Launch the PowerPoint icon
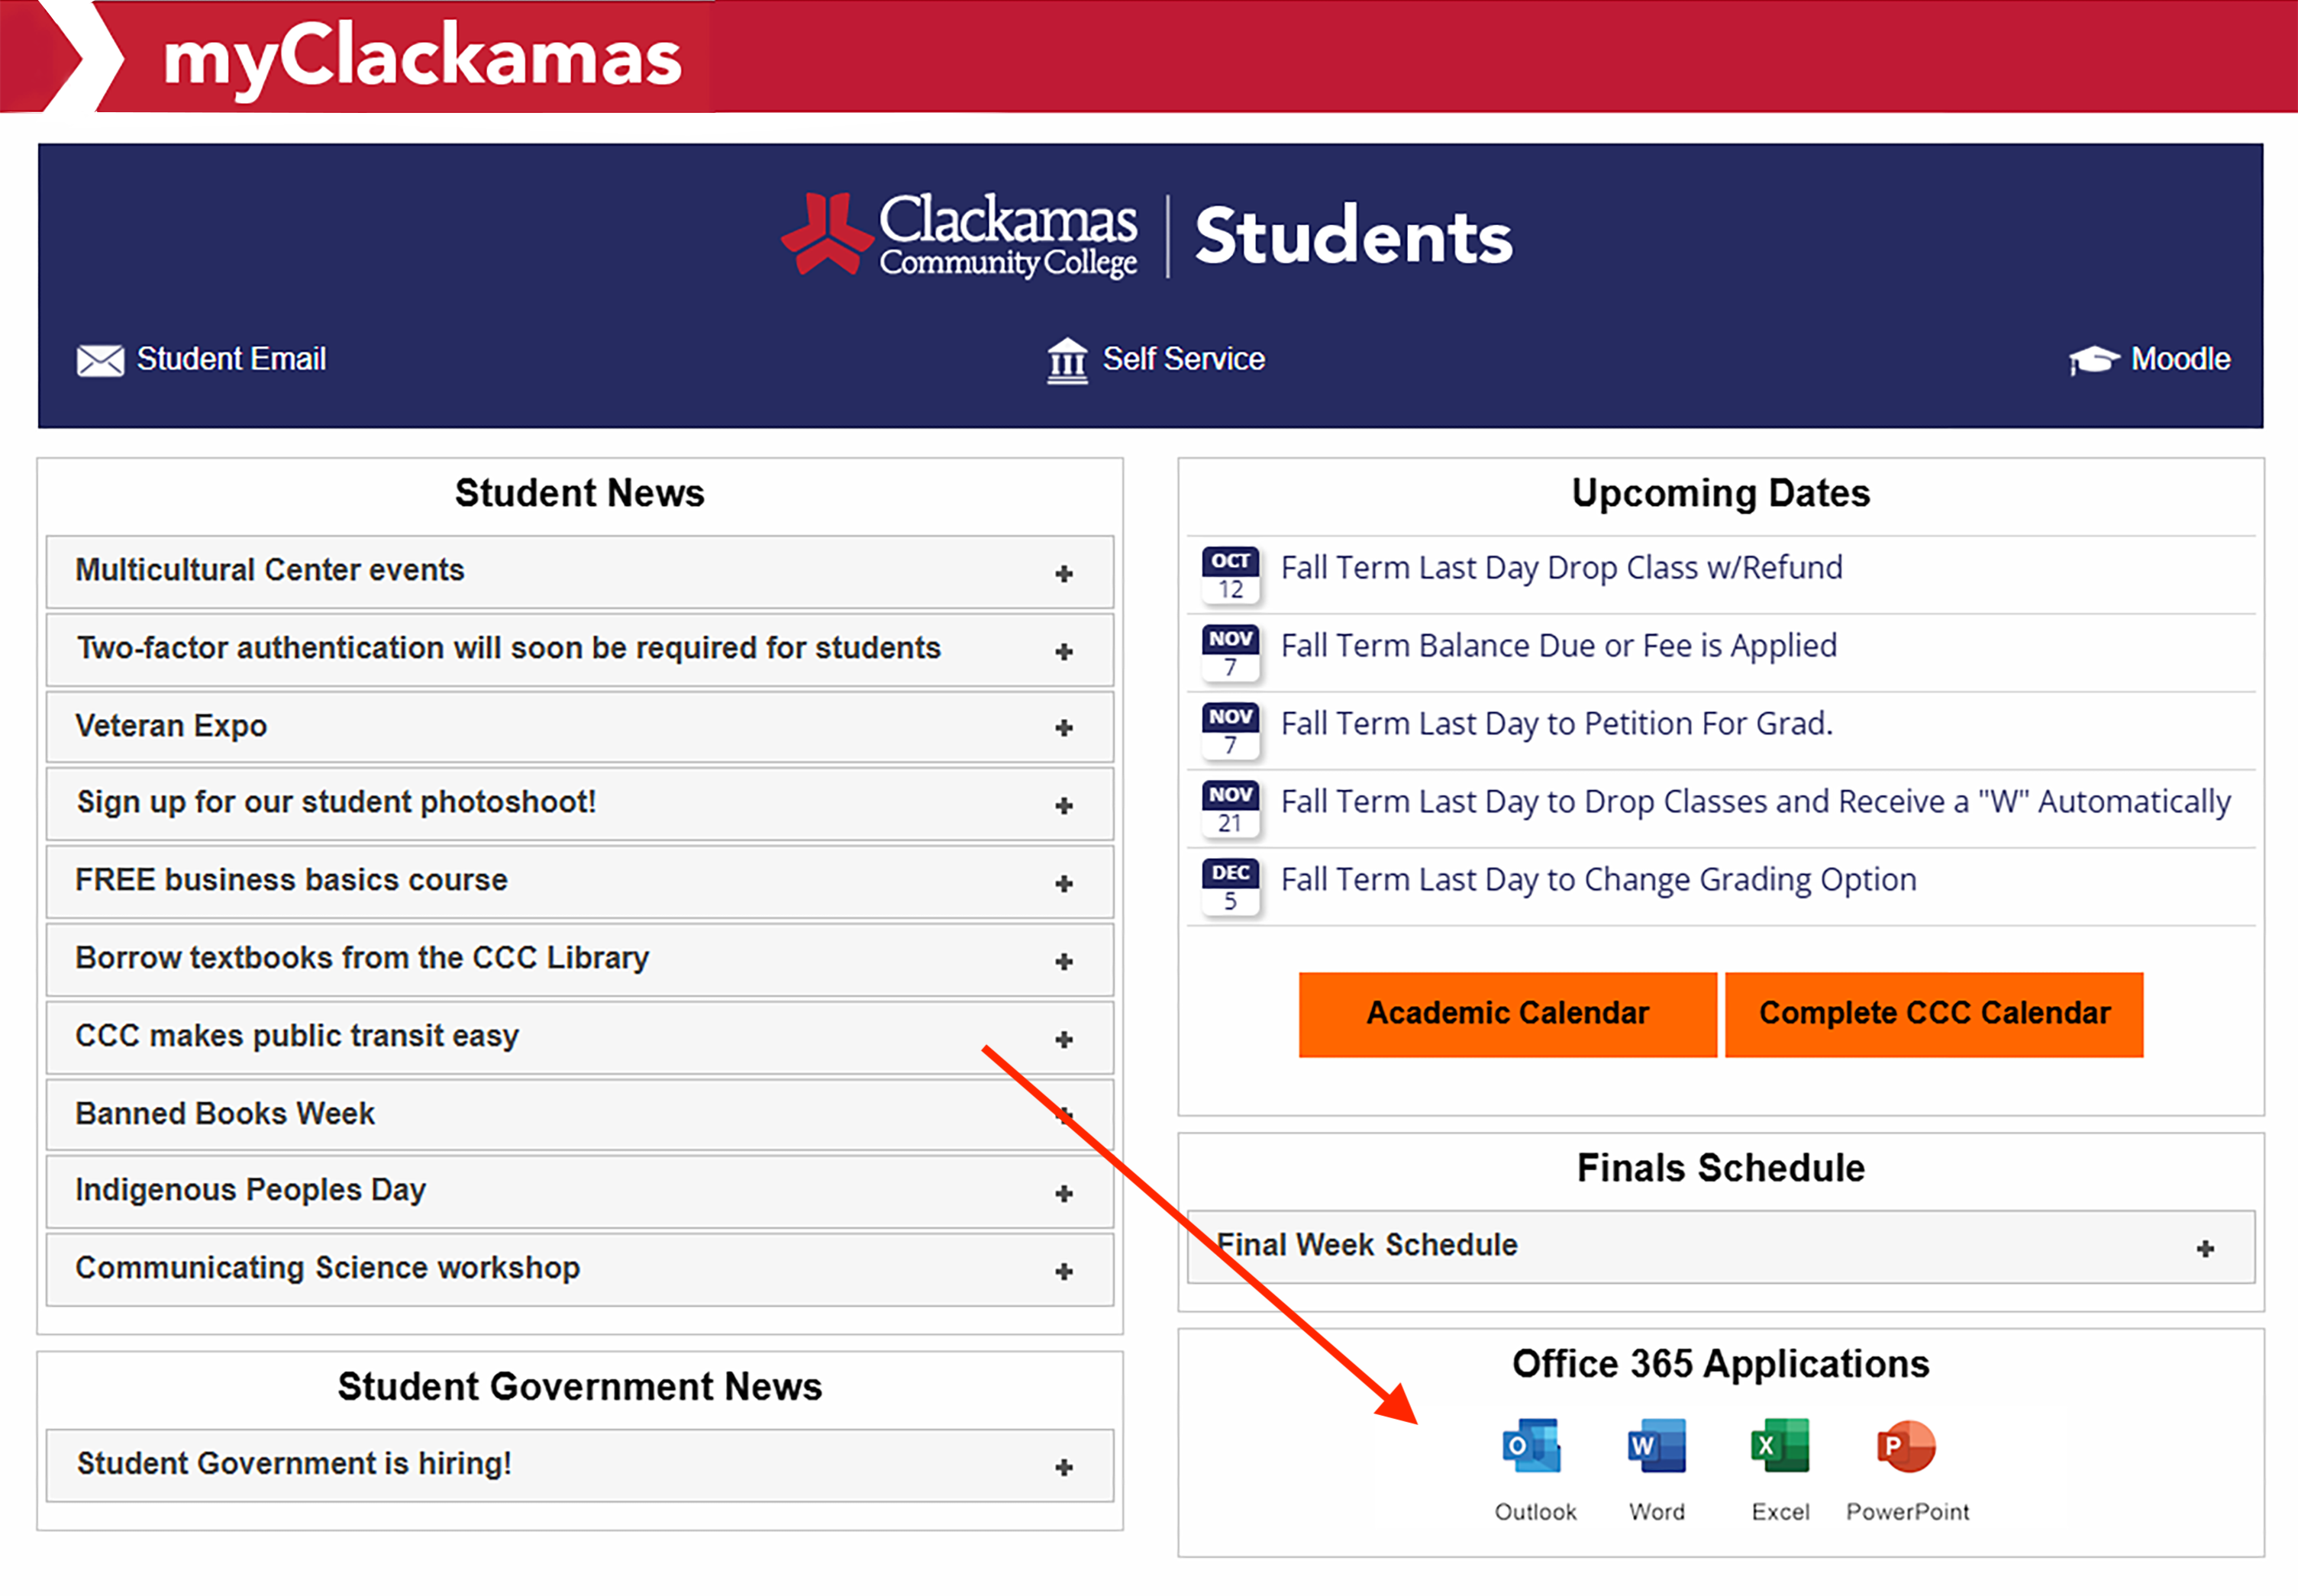Screen dimensions: 2298x1596 click(1906, 1446)
